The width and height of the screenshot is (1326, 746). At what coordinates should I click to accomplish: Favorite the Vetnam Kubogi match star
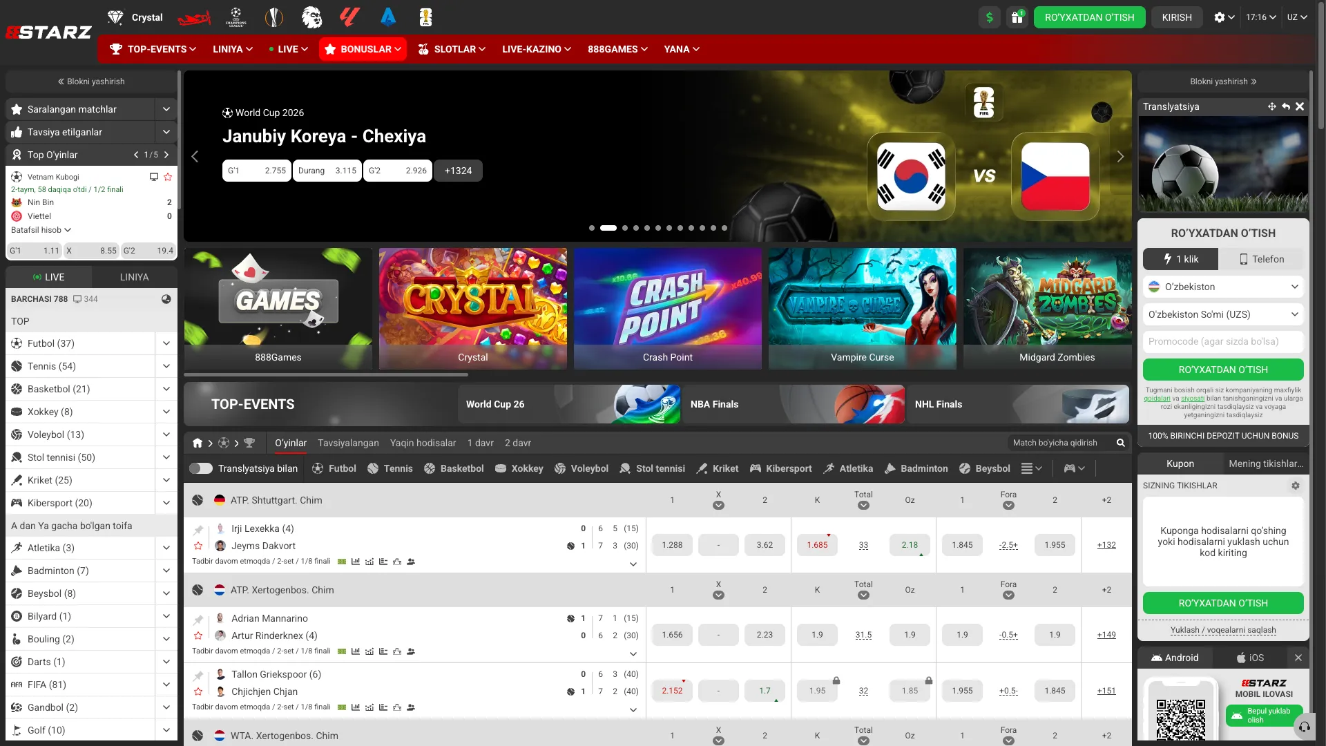point(168,177)
